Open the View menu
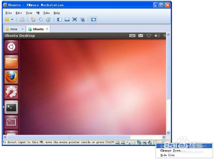 (x=29, y=13)
